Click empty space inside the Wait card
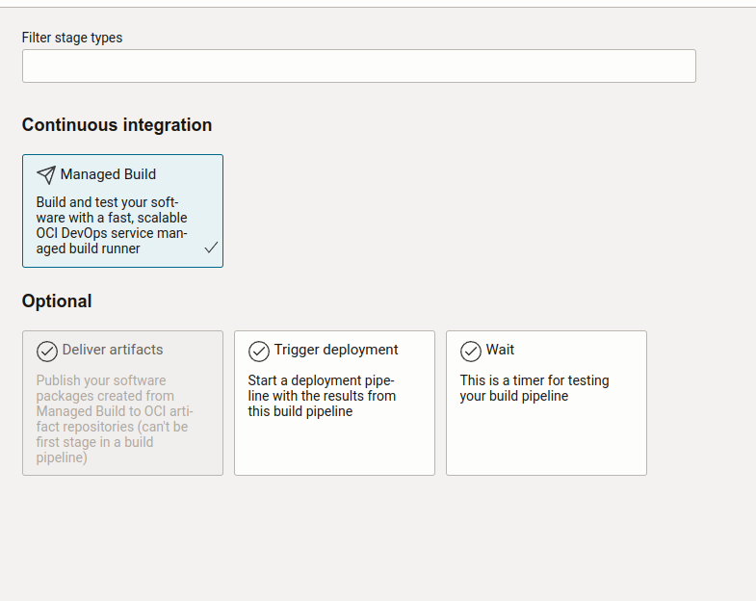The width and height of the screenshot is (756, 601). pos(545,441)
